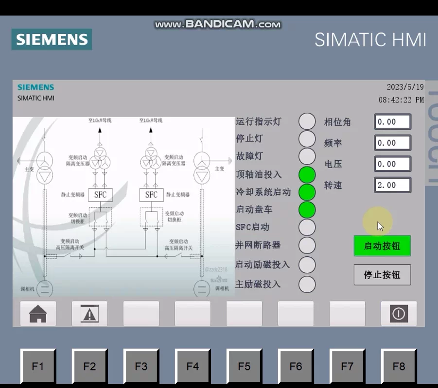The height and width of the screenshot is (388, 438).
Task: Activate the F4 function key
Action: (x=193, y=366)
